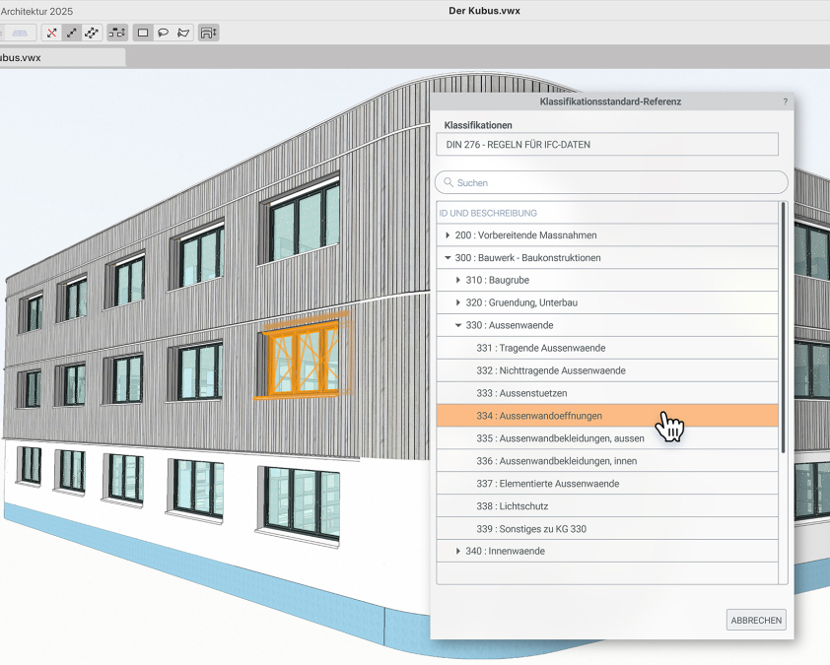The height and width of the screenshot is (665, 830).
Task: Click the ID UND BESCHREIBUNG column header
Action: 607,213
